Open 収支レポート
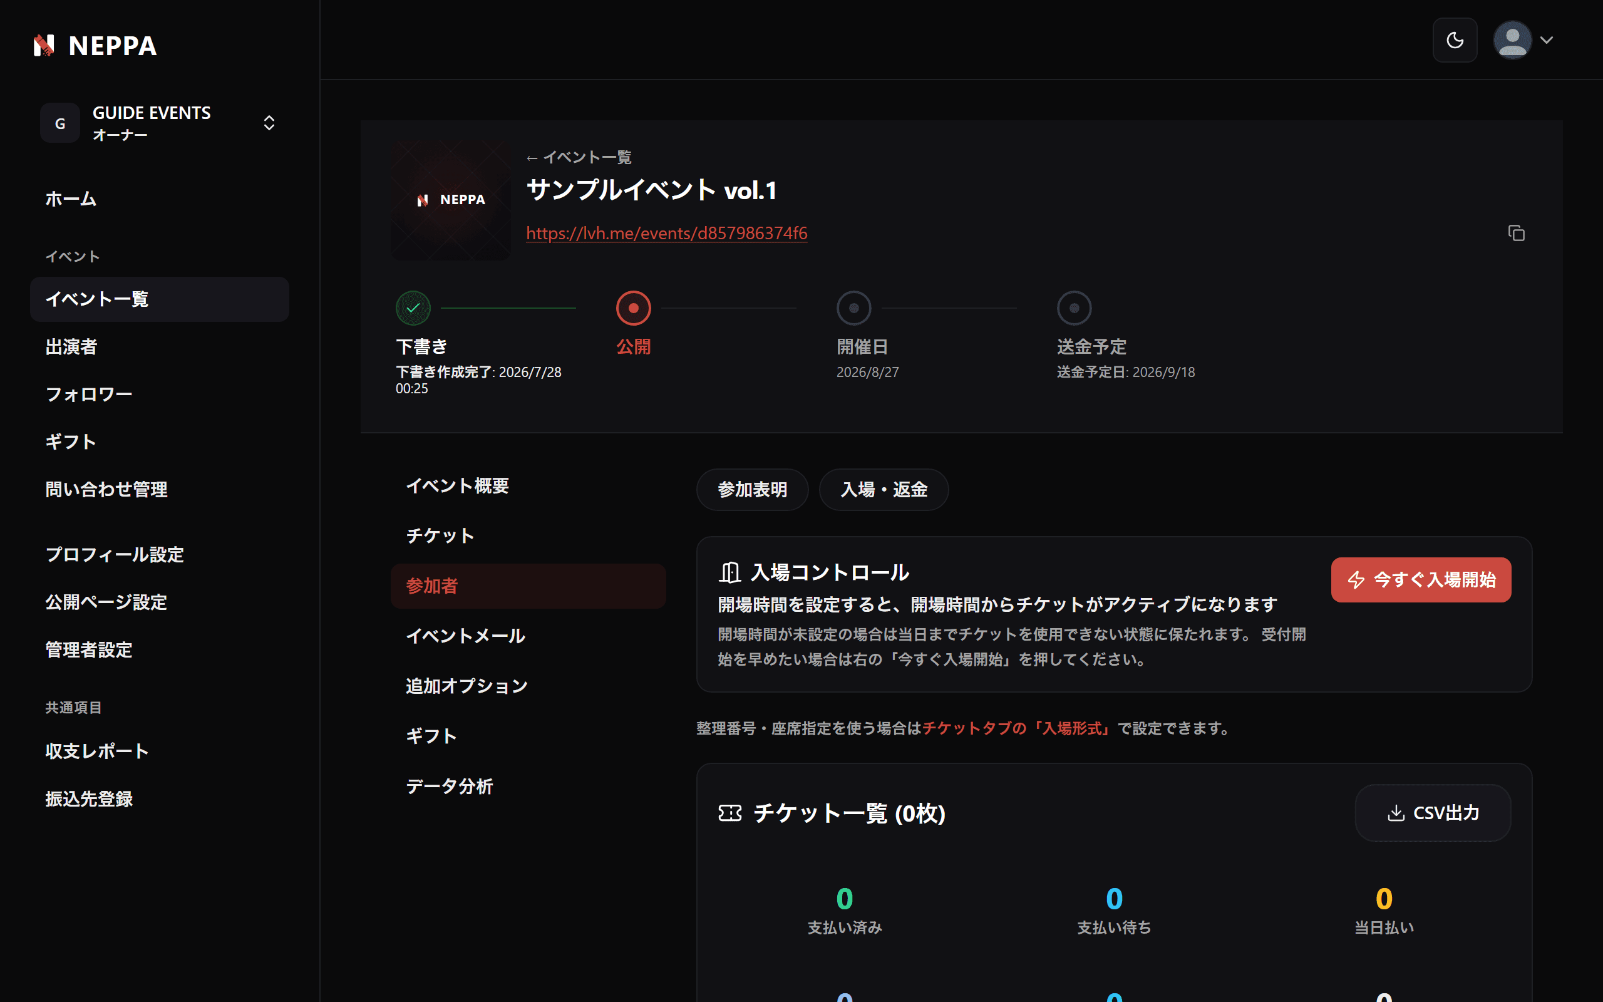This screenshot has height=1002, width=1603. pyautogui.click(x=160, y=751)
